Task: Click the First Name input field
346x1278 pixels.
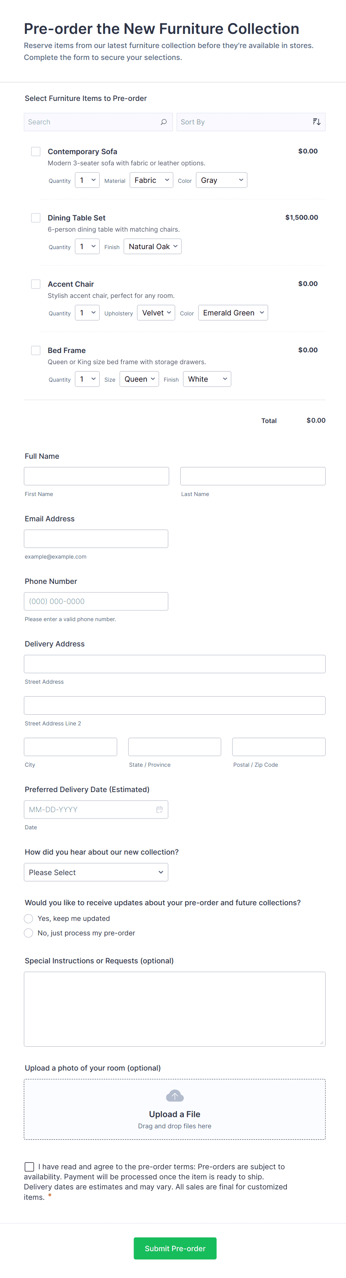Action: pyautogui.click(x=96, y=476)
